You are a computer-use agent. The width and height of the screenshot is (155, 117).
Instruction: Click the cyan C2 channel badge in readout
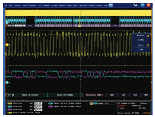tap(10, 107)
